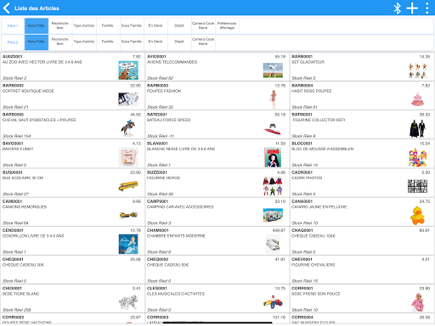Click Recherche libre in Filtre 1 row

tap(60, 25)
